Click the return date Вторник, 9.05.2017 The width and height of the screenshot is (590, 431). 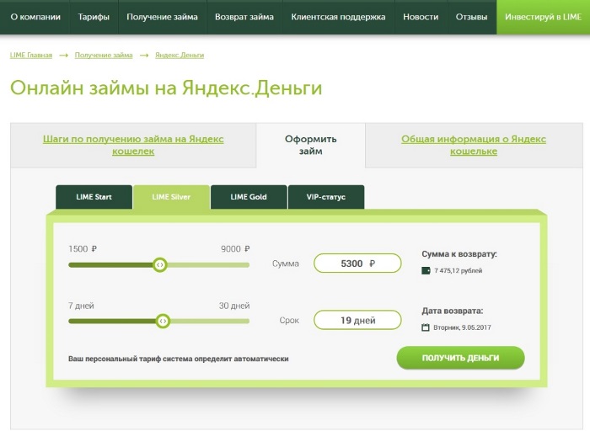point(462,327)
